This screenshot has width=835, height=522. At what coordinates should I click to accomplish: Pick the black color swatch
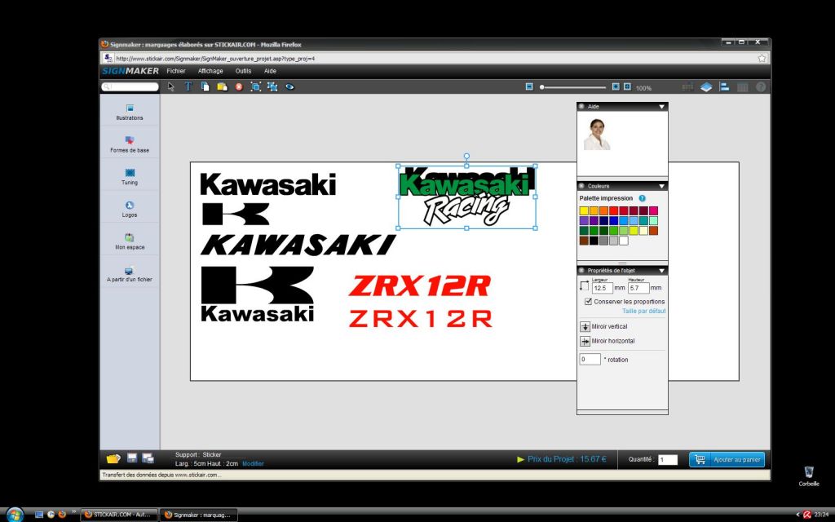pos(594,241)
